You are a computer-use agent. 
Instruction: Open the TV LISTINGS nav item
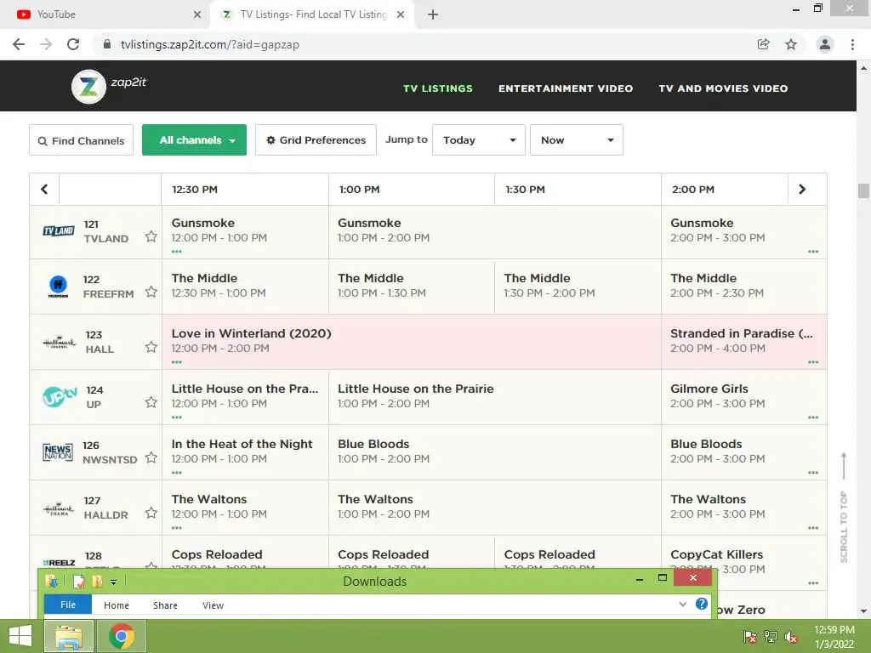click(x=438, y=88)
